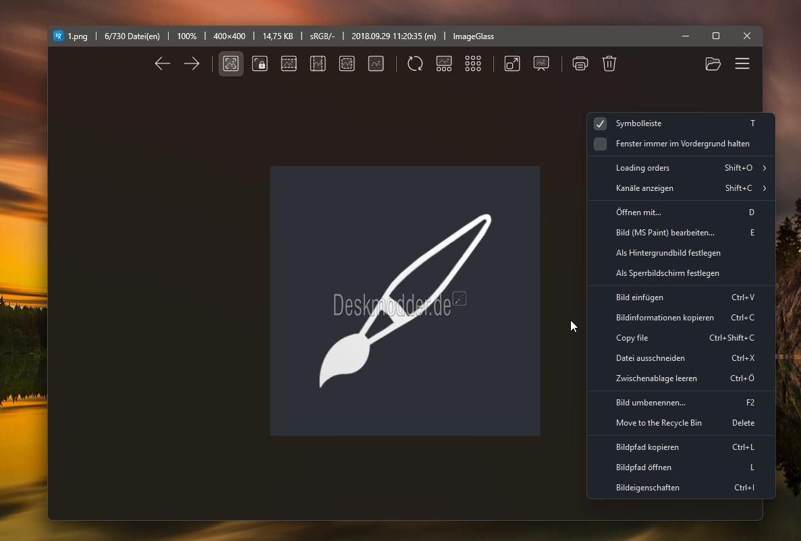Delete the image with the trash can icon
The image size is (801, 541).
click(x=609, y=64)
